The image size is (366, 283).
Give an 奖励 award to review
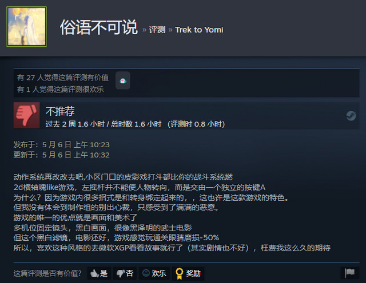(188, 273)
